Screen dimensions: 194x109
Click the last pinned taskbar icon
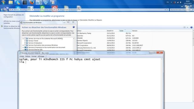point(53,2)
